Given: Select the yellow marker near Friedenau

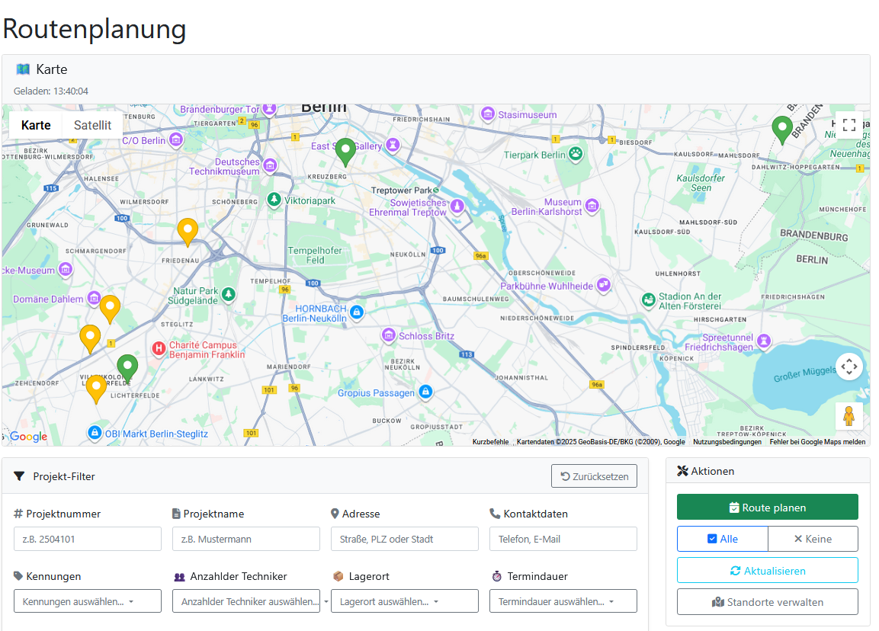Looking at the screenshot, I should pyautogui.click(x=187, y=231).
